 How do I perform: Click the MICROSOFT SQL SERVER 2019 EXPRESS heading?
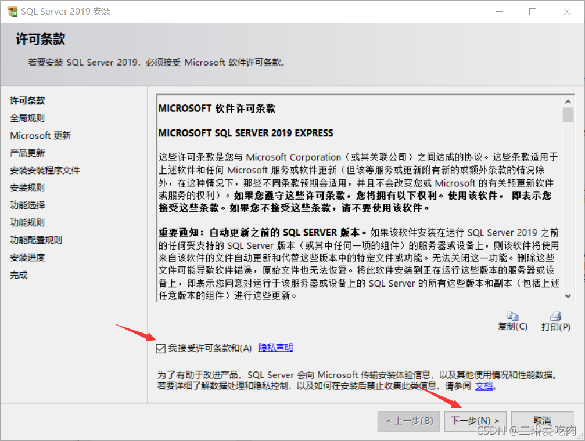coord(246,133)
